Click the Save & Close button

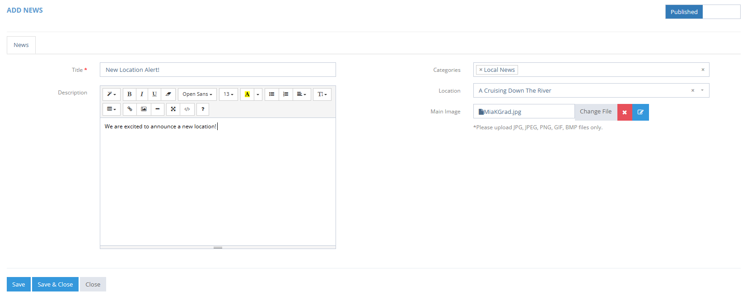click(55, 284)
